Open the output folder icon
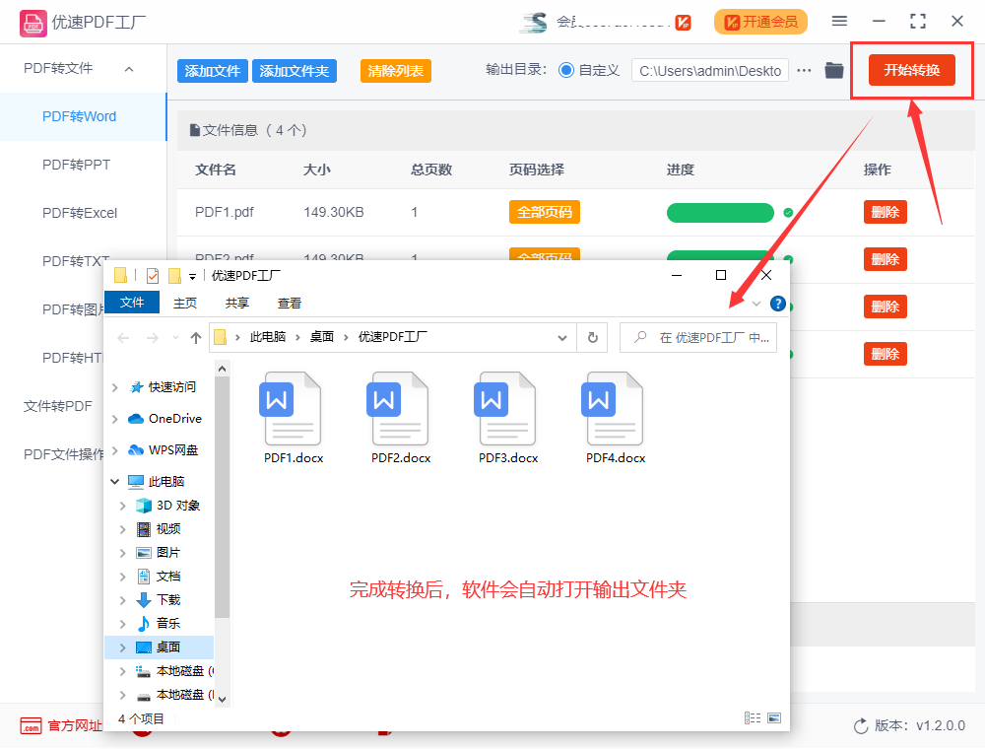Image resolution: width=985 pixels, height=749 pixels. pyautogui.click(x=833, y=70)
